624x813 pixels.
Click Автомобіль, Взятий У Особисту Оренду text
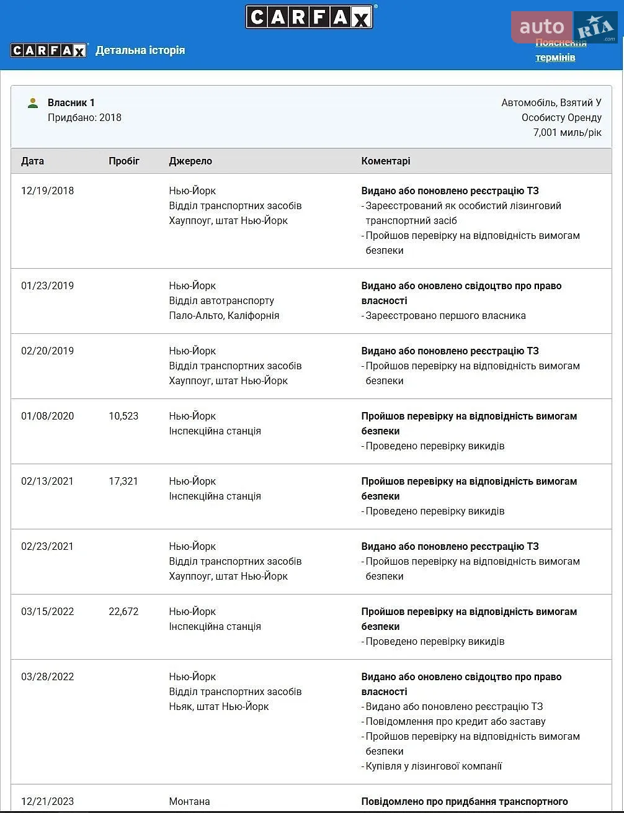click(551, 110)
